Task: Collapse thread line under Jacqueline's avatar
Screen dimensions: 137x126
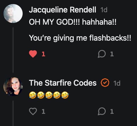Action: coord(13,50)
